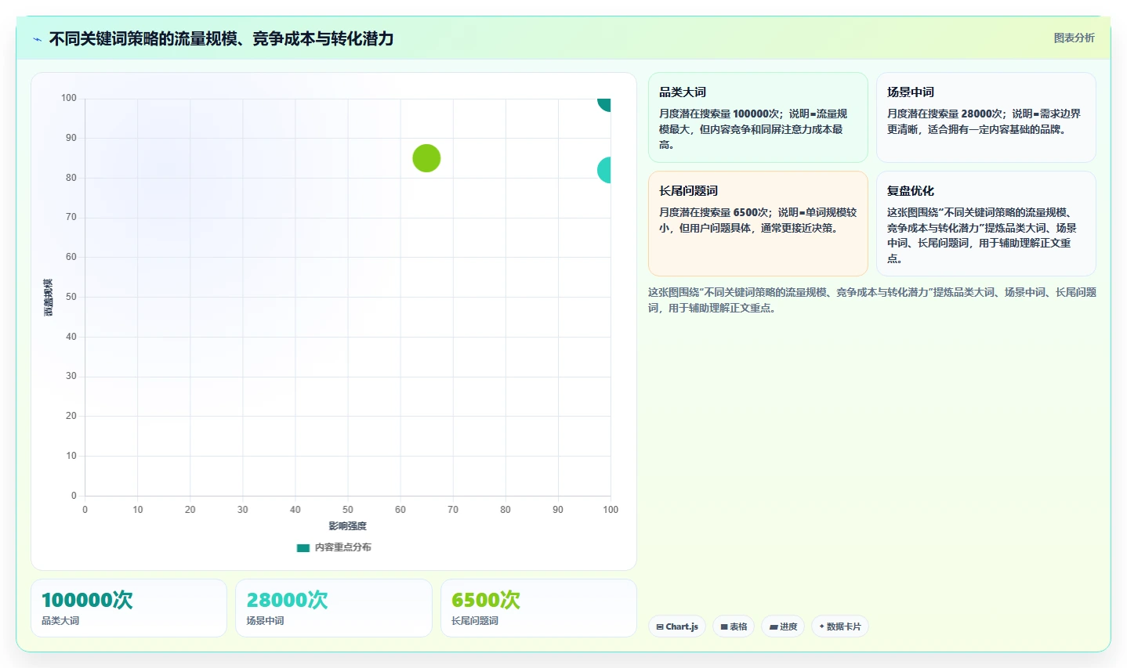Select the Chart.js tag

[x=677, y=626]
